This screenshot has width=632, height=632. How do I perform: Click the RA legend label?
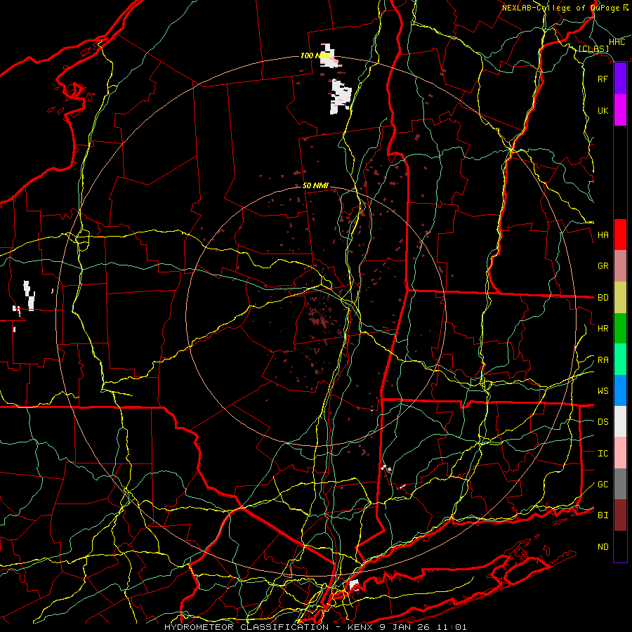coord(603,360)
